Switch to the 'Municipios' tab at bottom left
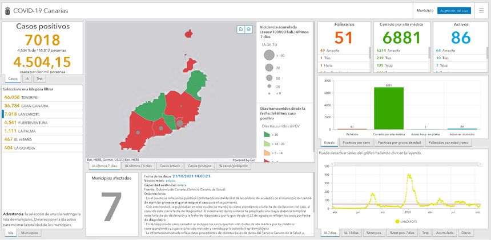 30,233
